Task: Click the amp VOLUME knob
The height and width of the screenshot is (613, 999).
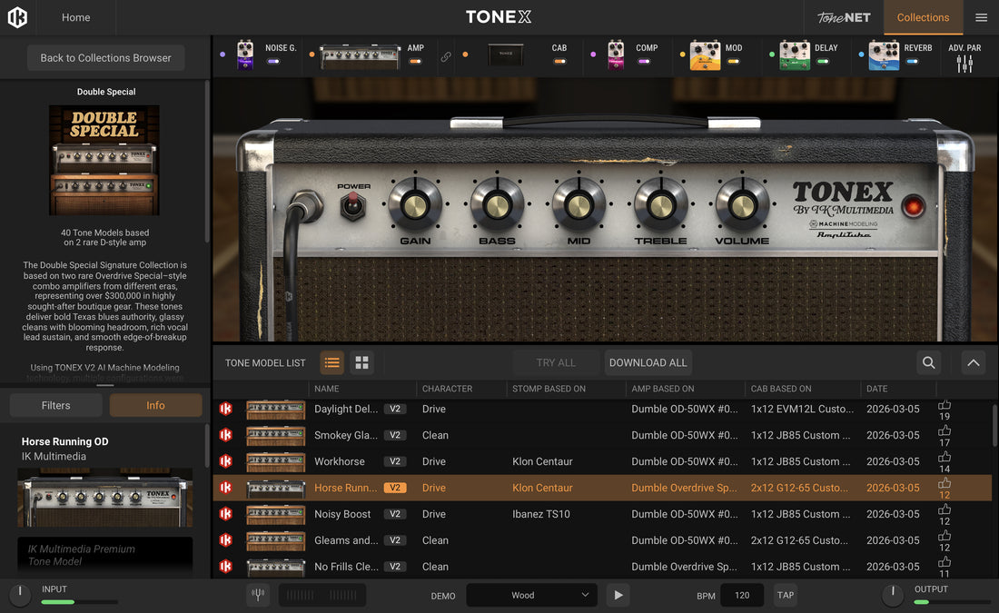Action: [x=742, y=204]
